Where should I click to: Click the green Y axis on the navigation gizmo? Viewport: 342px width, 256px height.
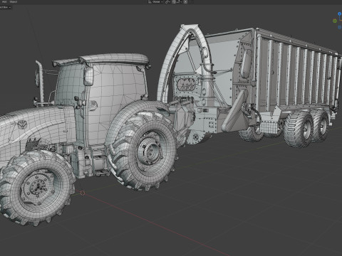(335, 21)
